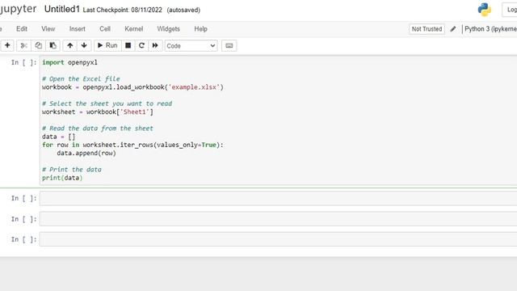
Task: Paste cells below with the paste icon
Action: [53, 45]
